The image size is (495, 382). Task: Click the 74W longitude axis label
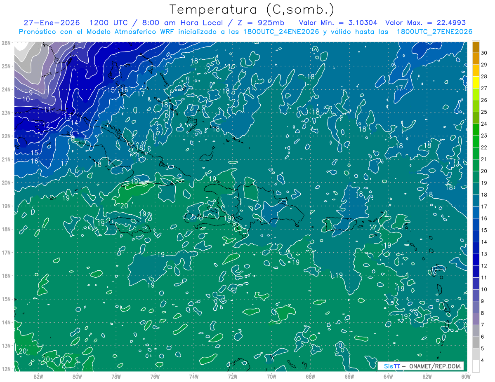pyautogui.click(x=193, y=376)
